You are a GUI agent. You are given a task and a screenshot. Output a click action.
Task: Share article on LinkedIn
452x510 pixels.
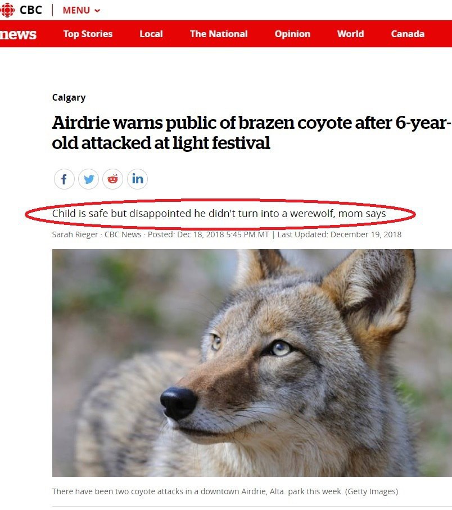(x=137, y=179)
